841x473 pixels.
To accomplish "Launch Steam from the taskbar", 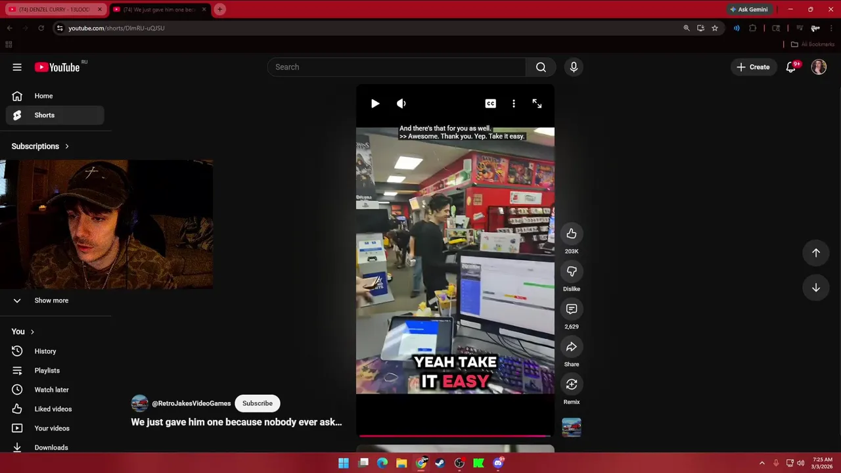I will tap(440, 463).
